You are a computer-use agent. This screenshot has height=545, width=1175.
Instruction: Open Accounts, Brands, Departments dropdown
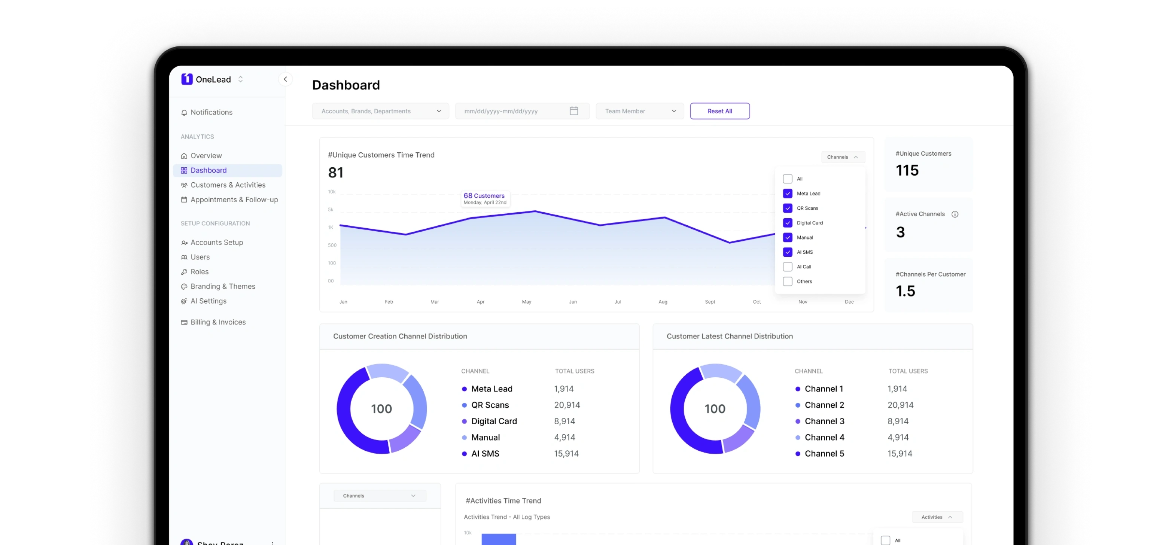(x=380, y=111)
